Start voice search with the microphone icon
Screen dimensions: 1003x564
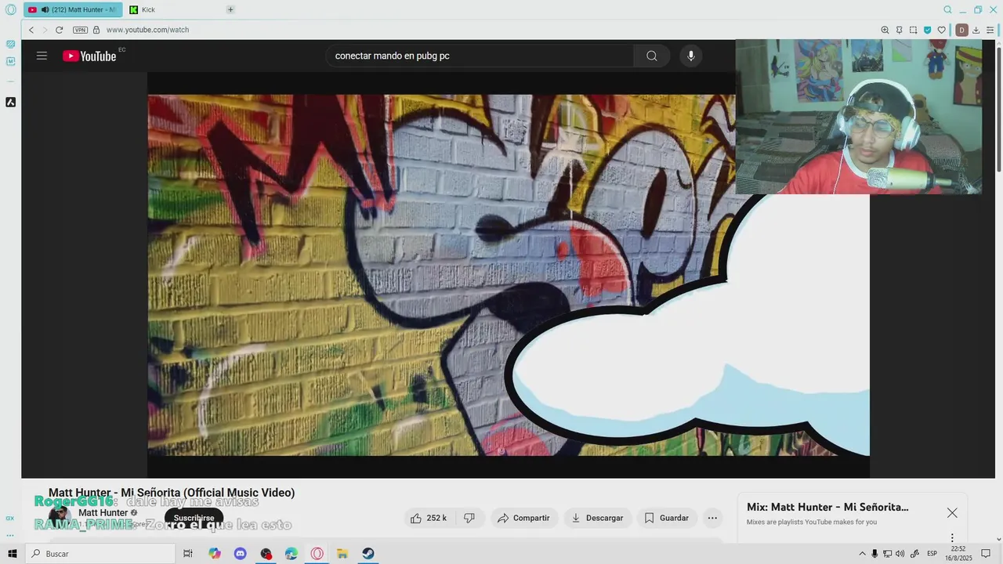(x=690, y=56)
